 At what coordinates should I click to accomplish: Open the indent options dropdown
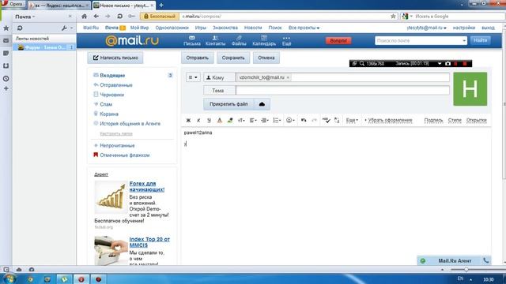(x=265, y=121)
